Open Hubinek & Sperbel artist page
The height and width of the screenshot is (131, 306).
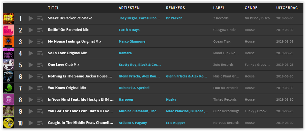click(134, 88)
